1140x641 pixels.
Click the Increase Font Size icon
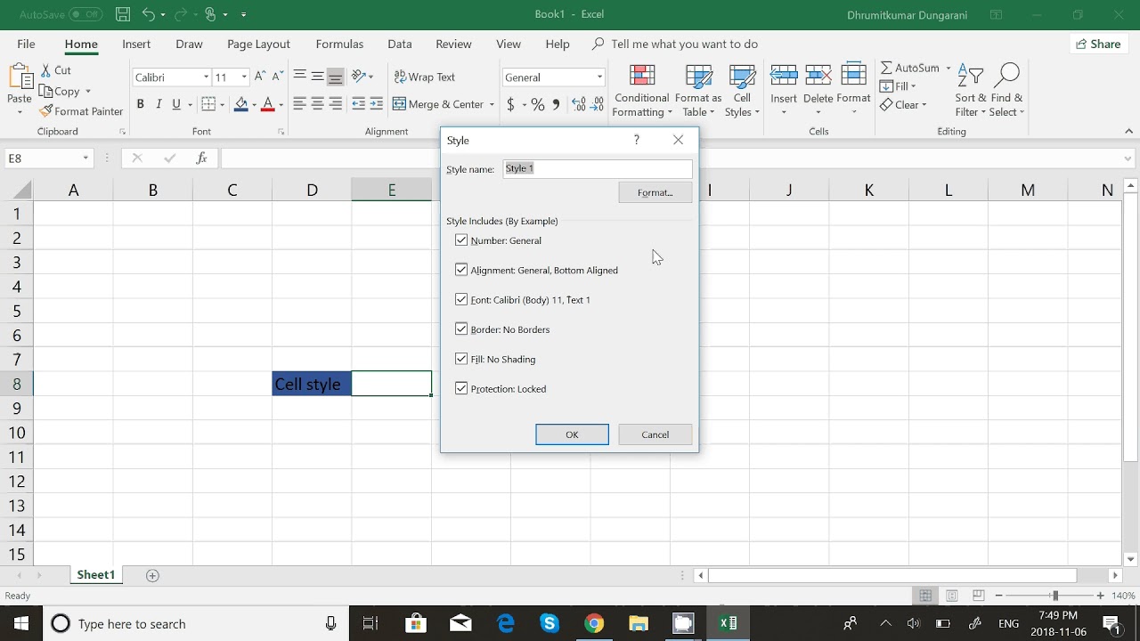tap(260, 77)
